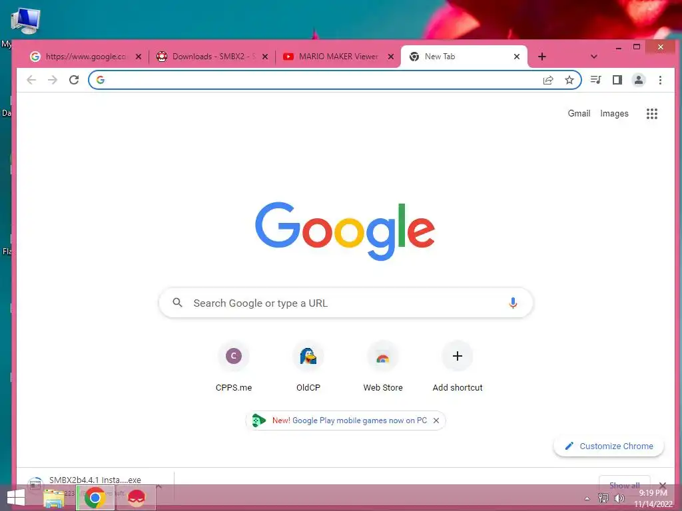Open the network tray icon
682x511 pixels.
coord(603,498)
